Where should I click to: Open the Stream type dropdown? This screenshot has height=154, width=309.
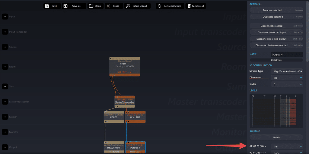(x=287, y=71)
